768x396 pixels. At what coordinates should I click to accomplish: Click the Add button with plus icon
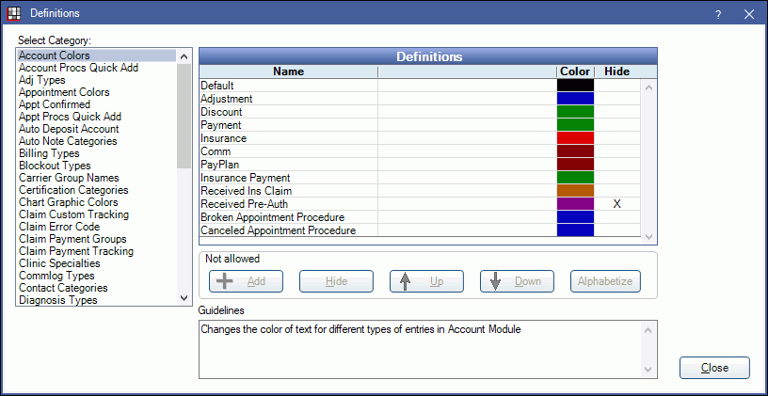tap(246, 281)
